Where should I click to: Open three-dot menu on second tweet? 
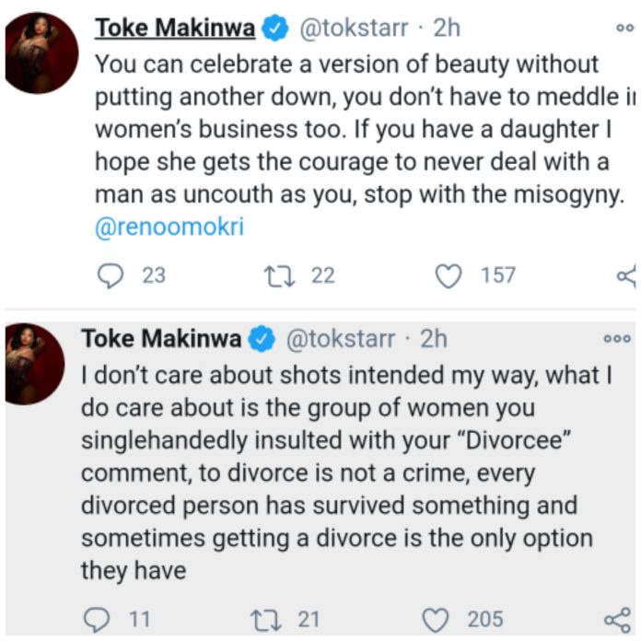[615, 339]
